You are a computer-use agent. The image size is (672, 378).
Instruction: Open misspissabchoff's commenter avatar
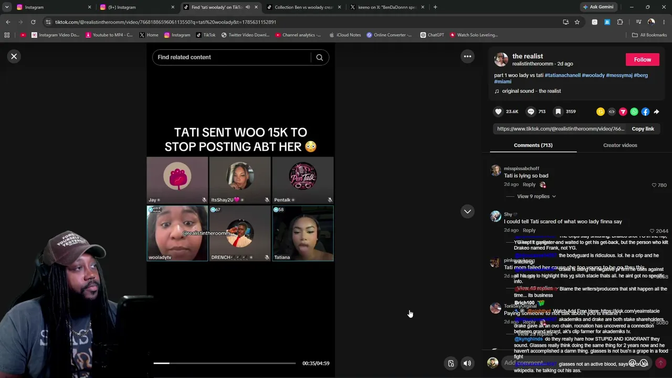pos(496,171)
